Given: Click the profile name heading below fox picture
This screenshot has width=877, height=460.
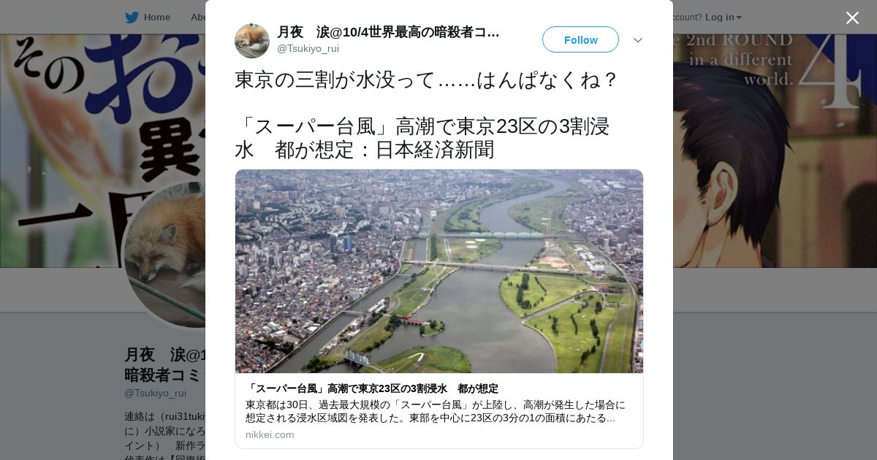Looking at the screenshot, I should [166, 364].
